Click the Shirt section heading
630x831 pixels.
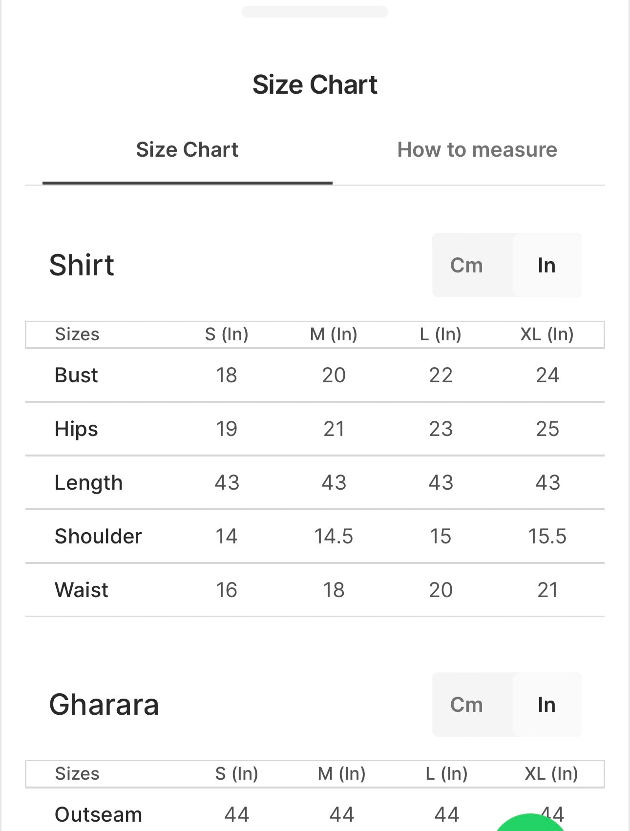82,265
